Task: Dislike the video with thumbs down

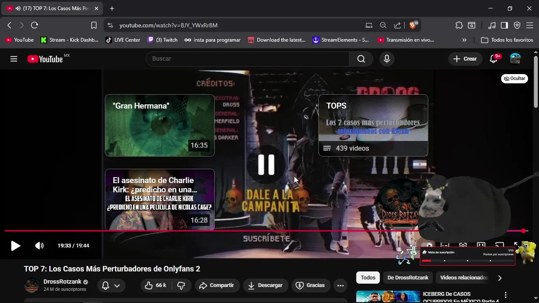Action: [181, 285]
